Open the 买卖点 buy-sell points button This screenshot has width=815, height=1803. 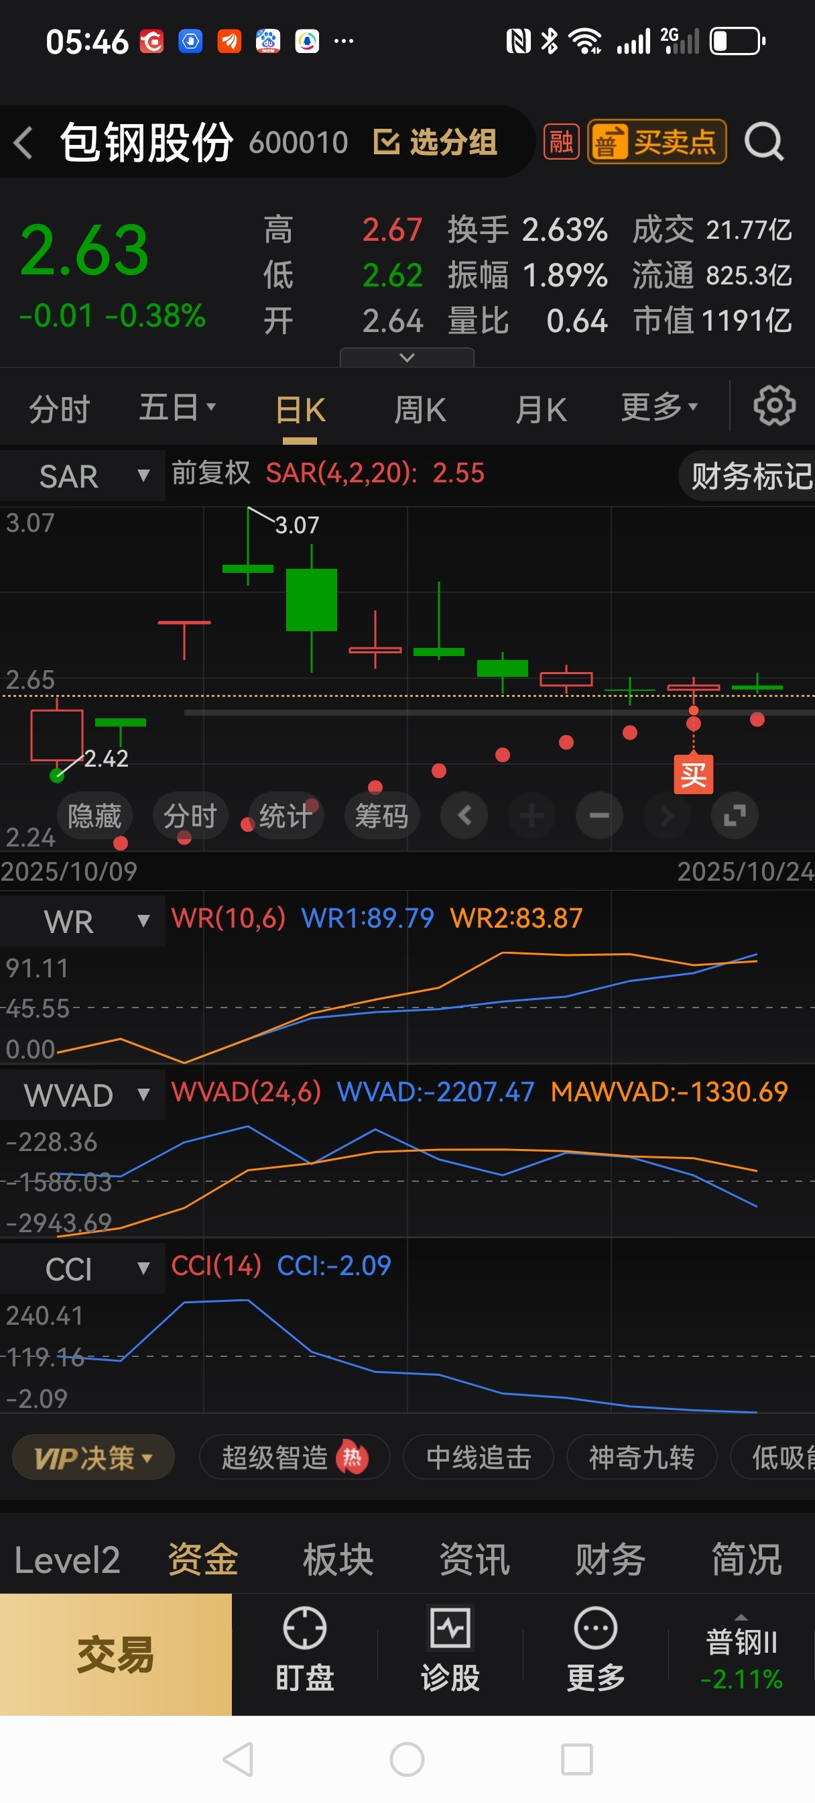[x=657, y=142]
